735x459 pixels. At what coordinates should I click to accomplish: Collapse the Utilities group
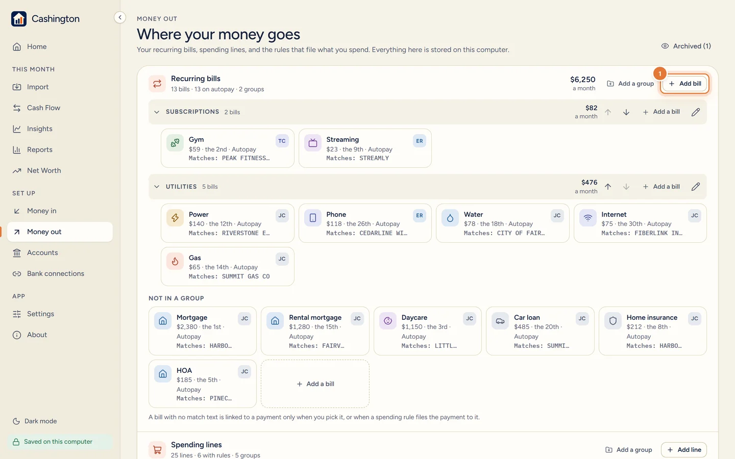click(157, 187)
